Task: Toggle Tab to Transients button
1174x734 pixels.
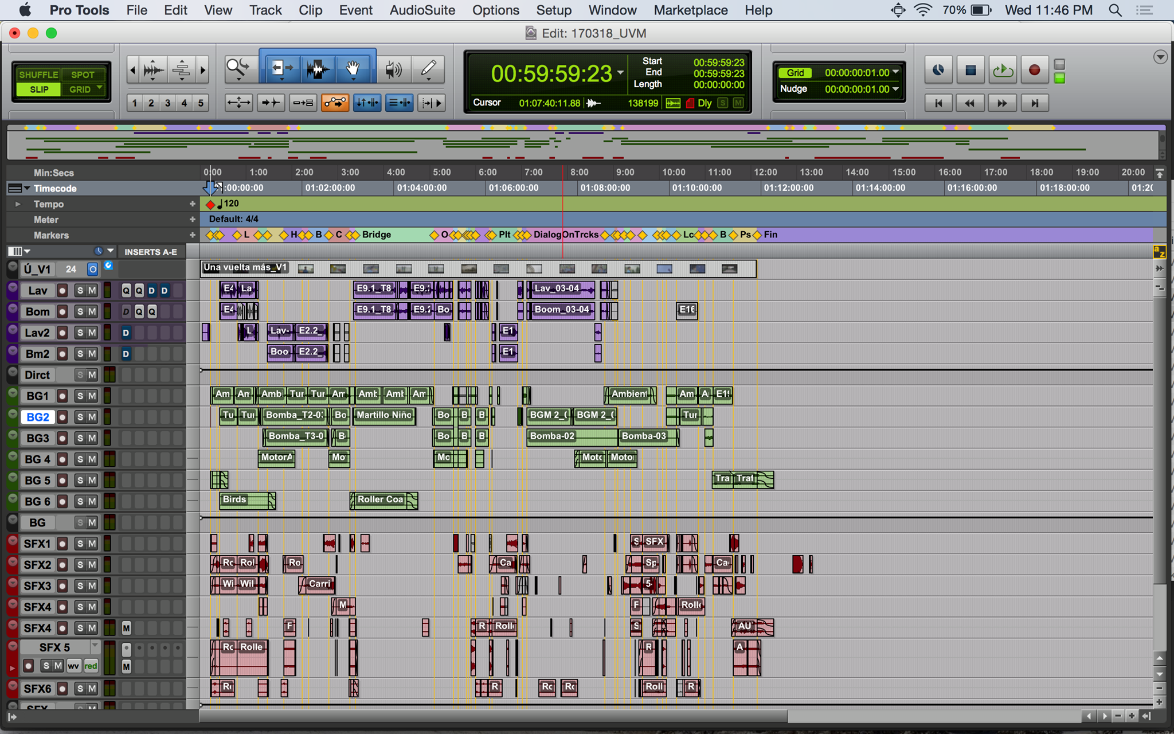Action: point(271,103)
